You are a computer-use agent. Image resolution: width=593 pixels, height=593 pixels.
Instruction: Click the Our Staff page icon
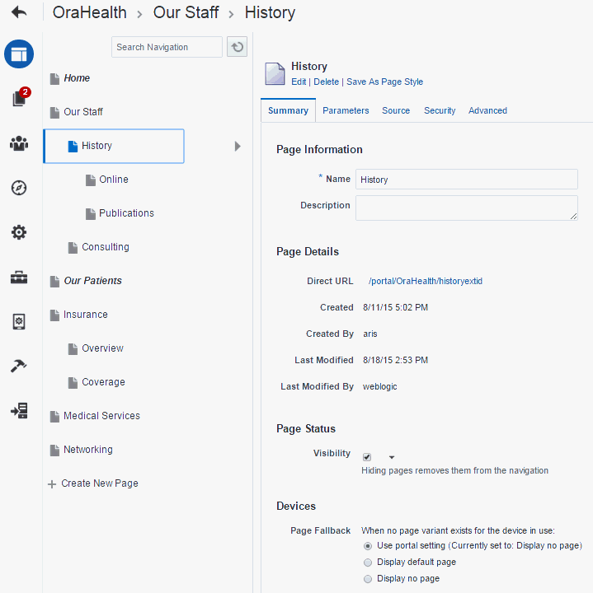click(x=55, y=112)
